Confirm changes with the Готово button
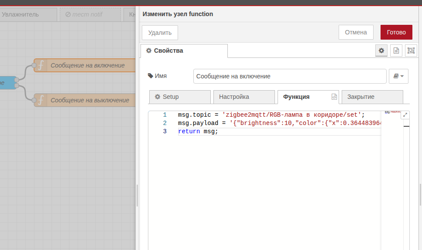422x250 pixels. 396,32
